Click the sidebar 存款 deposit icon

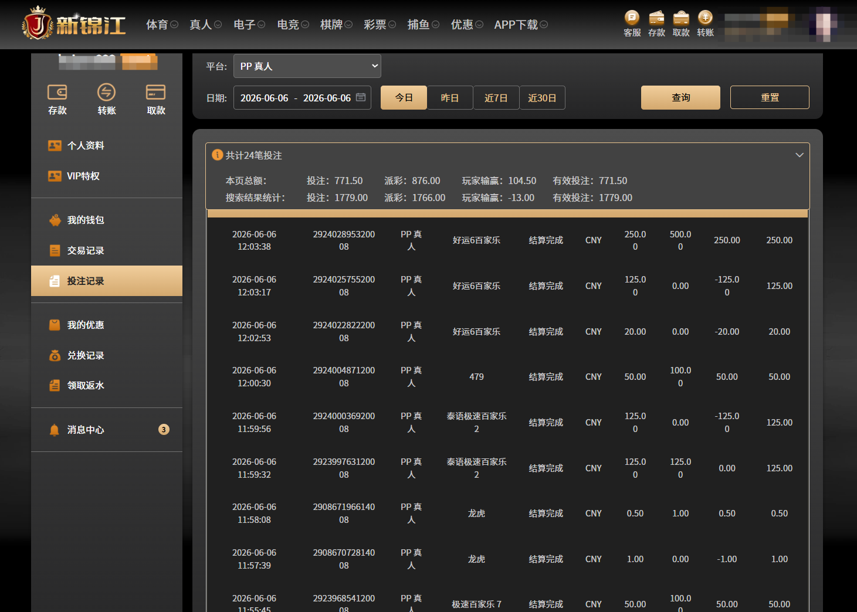(57, 92)
